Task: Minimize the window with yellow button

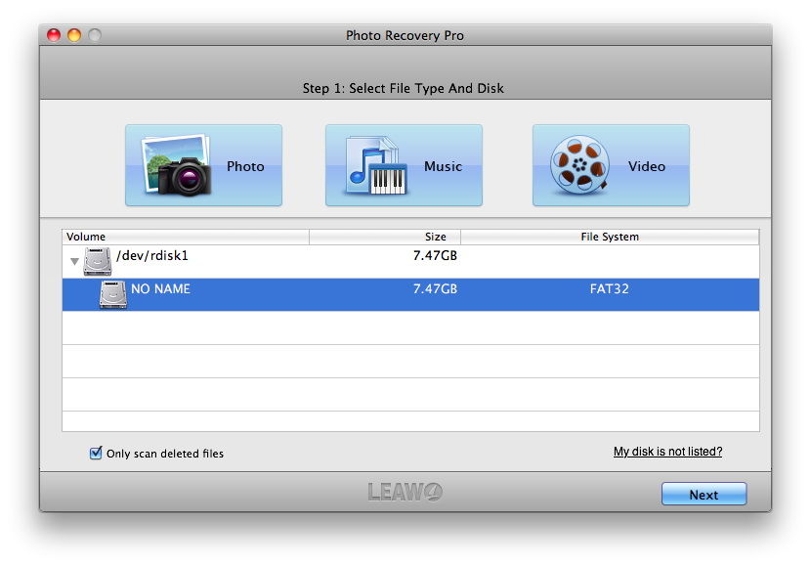Action: tap(74, 35)
